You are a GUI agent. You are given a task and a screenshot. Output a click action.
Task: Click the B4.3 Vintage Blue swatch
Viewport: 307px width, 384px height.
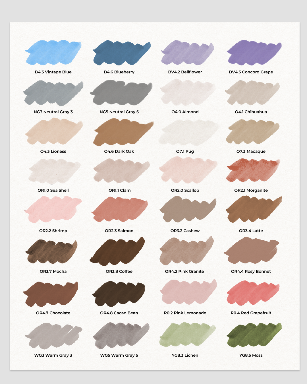(53, 53)
